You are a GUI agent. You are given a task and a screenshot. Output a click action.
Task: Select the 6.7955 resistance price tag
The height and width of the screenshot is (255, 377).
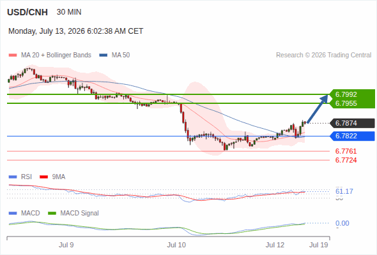coord(346,103)
